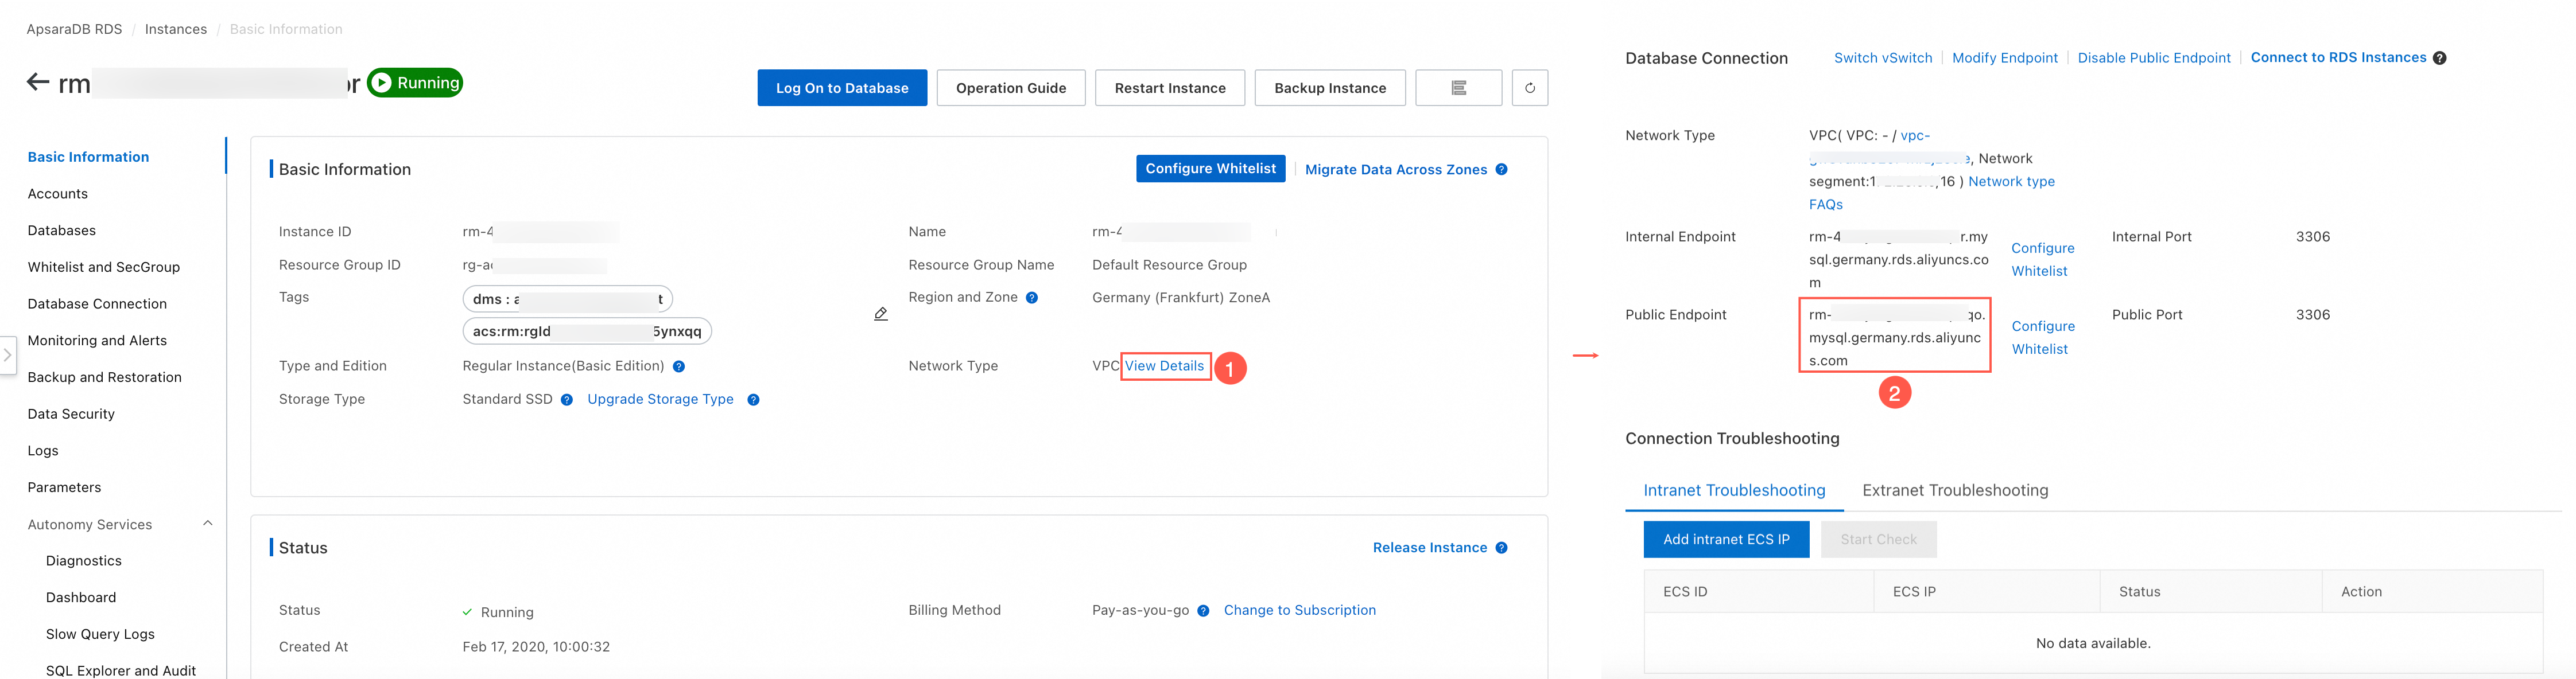Viewport: 2576px width, 679px height.
Task: Click Add intranet ECS IP button
Action: coord(1726,539)
